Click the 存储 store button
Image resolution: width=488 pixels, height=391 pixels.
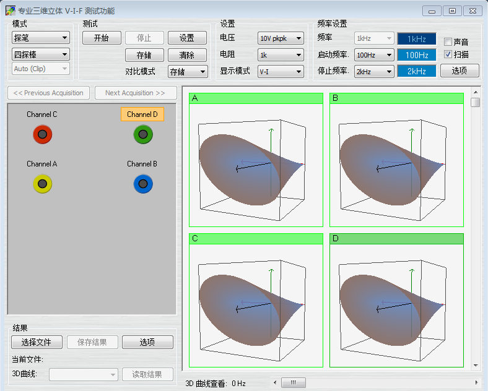click(x=144, y=55)
